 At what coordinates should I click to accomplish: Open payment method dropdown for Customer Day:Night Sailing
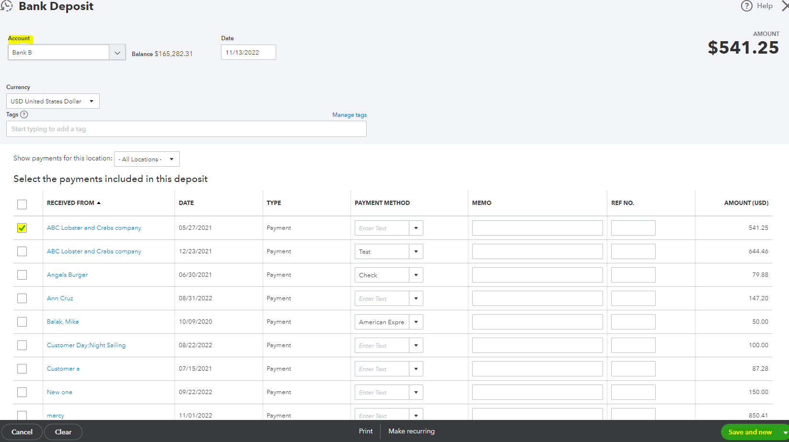pyautogui.click(x=416, y=345)
